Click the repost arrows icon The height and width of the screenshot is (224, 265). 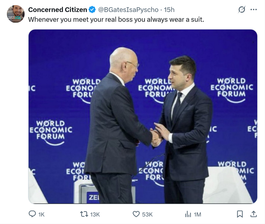(x=84, y=214)
